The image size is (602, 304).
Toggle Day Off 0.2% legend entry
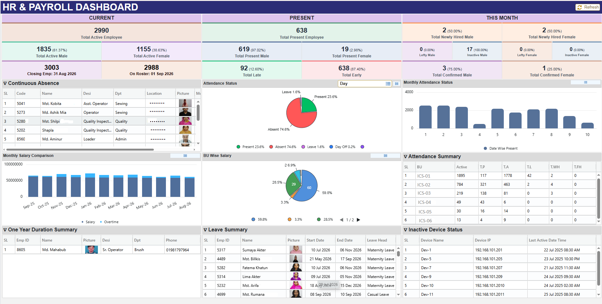click(x=342, y=147)
